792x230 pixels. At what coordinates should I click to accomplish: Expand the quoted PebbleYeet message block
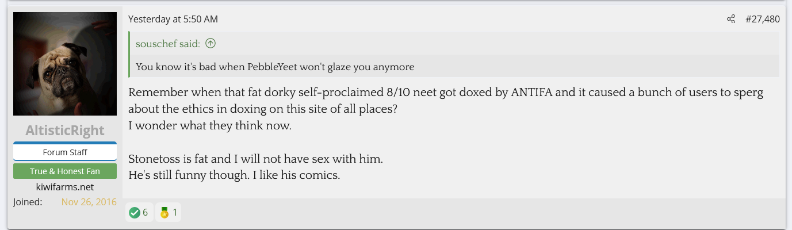point(275,67)
